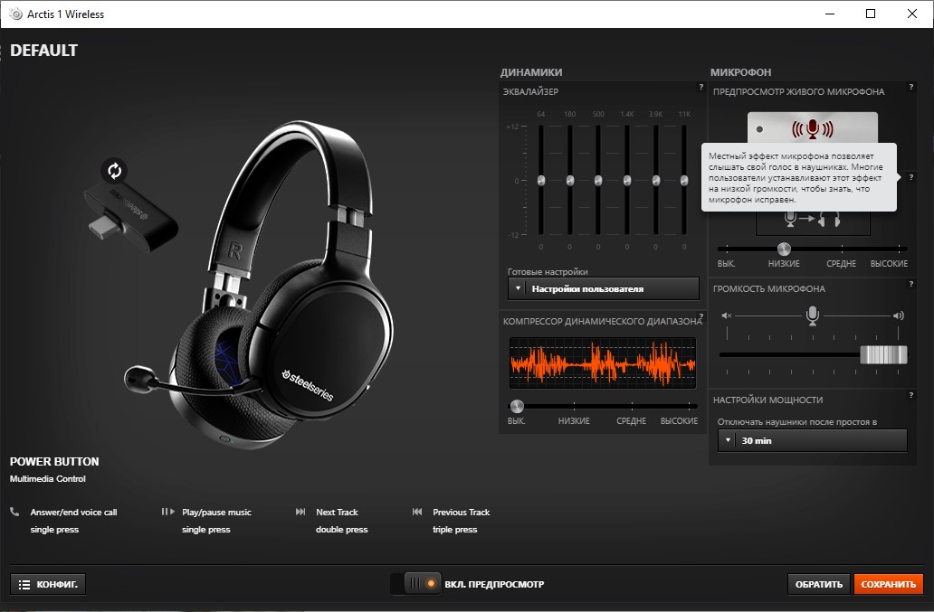Screen dimensions: 934x612
Task: Click the loud speaker icon in mic volume
Action: [899, 315]
